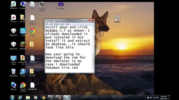
Task: Show hidden tray icons arrow
Action: (145, 97)
